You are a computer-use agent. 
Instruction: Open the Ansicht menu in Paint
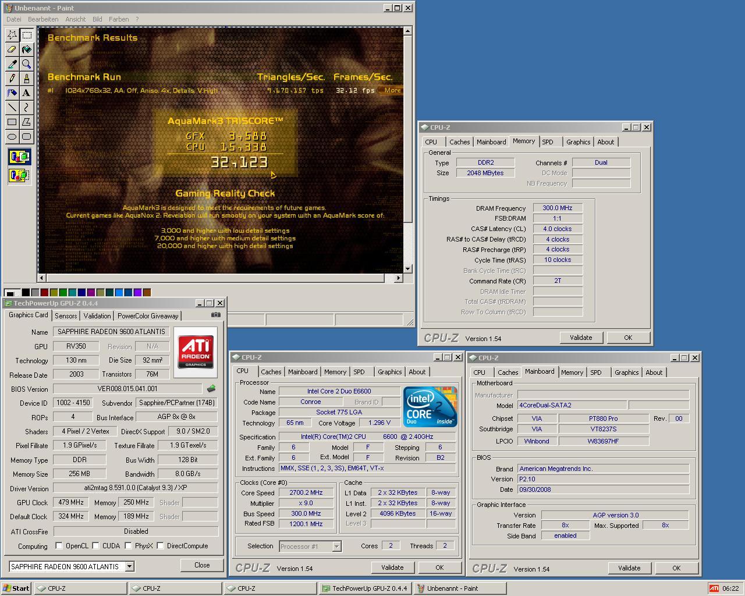pos(76,19)
